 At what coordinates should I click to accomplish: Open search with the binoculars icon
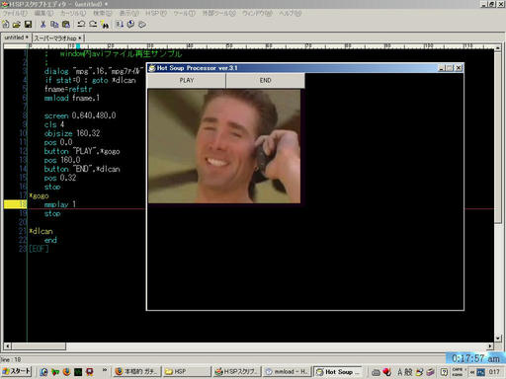[105, 24]
